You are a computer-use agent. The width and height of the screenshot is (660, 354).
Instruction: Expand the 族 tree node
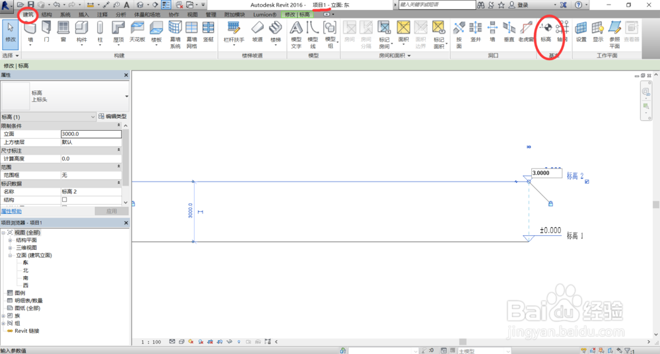coord(3,316)
